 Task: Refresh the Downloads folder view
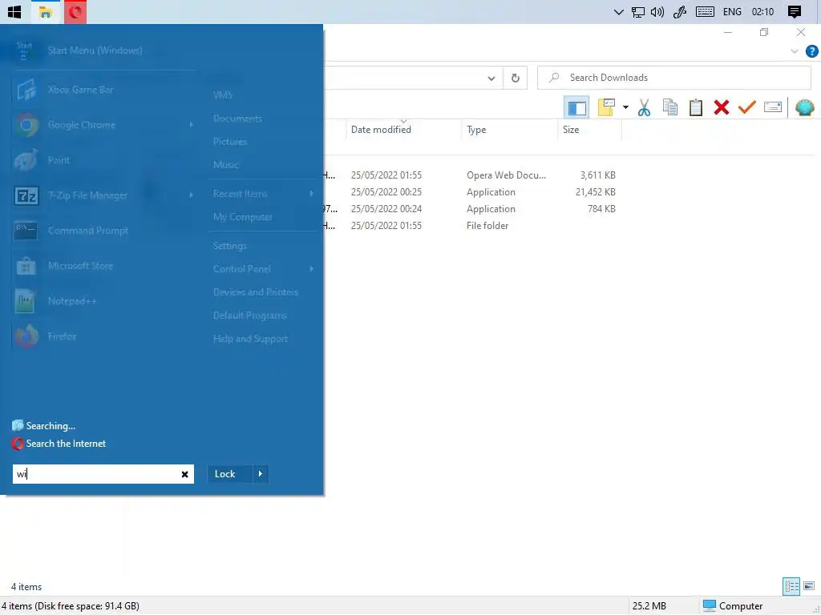click(x=516, y=78)
